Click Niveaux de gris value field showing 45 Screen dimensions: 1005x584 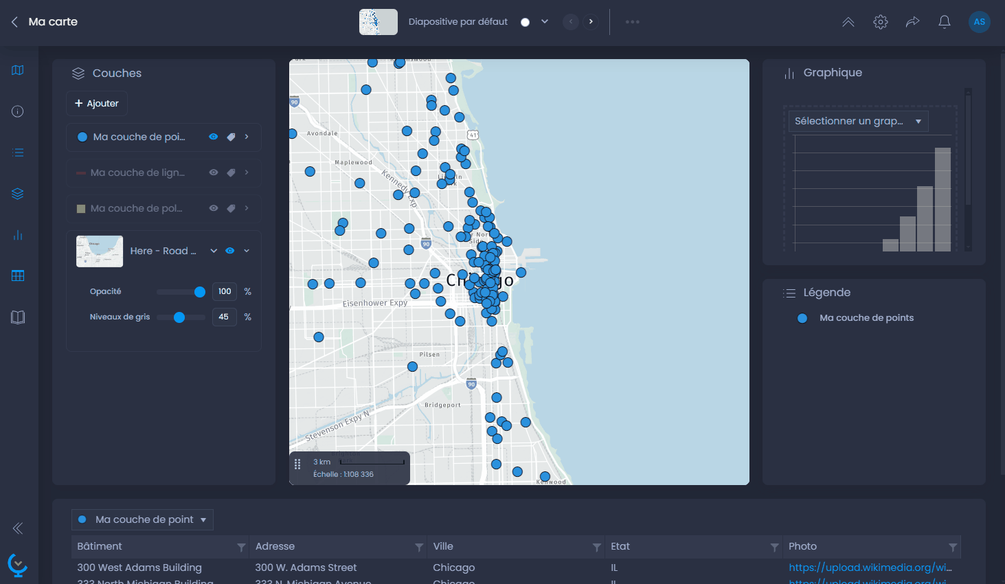[x=225, y=317]
